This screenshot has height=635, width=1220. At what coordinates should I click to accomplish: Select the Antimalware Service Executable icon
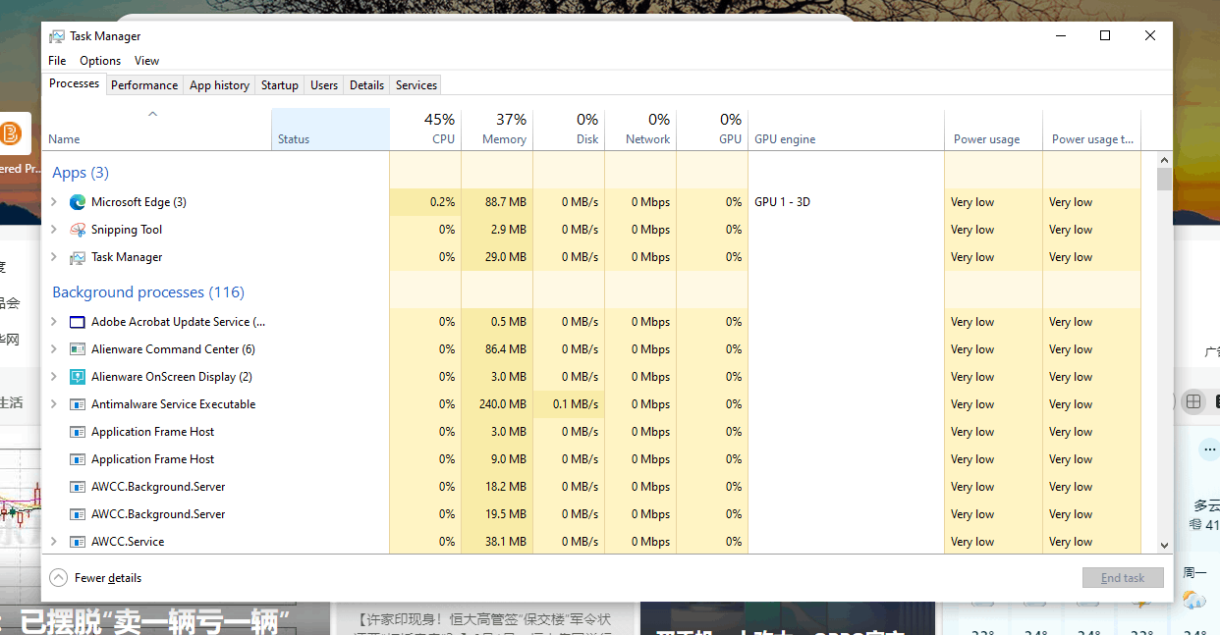pos(77,403)
